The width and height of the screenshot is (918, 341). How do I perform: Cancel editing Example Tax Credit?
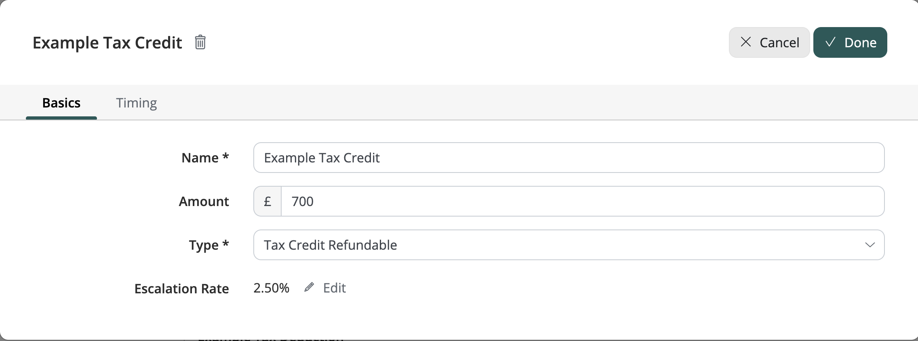769,42
